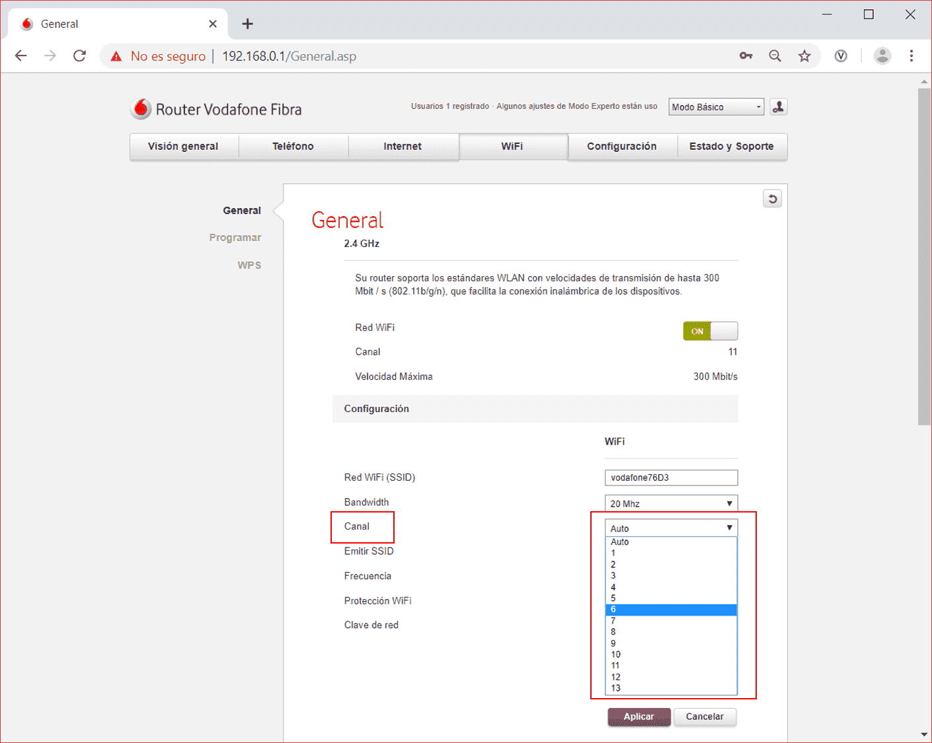Reload the router page

(x=79, y=56)
